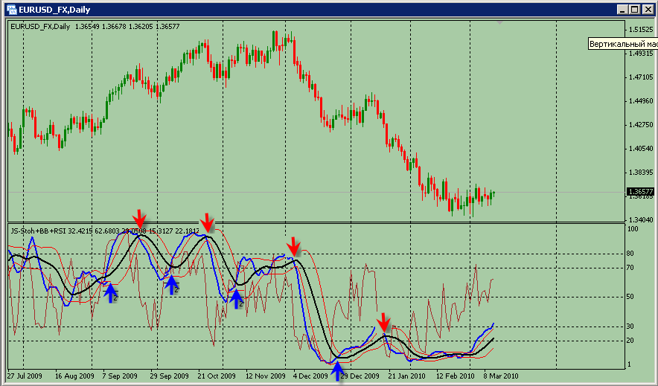Click the leftmost red down arrow signal

coord(139,219)
